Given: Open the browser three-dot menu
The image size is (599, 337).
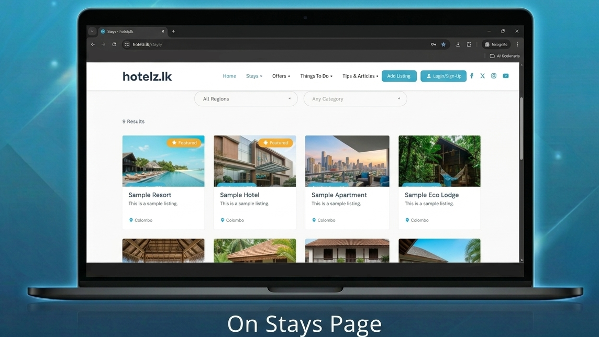Looking at the screenshot, I should pos(517,44).
